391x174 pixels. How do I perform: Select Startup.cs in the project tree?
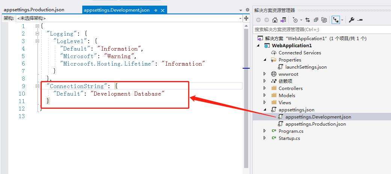point(289,138)
